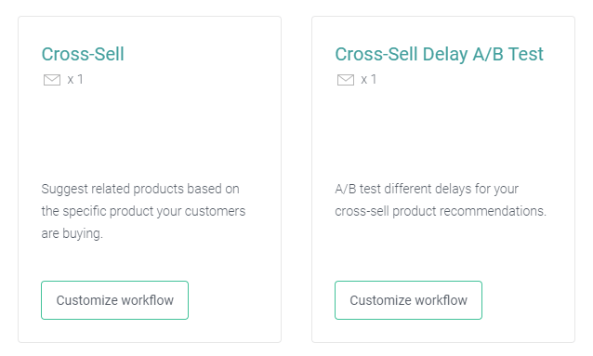Click the 'cross-sell product recommendations.' text line
593x356 pixels.
point(441,211)
